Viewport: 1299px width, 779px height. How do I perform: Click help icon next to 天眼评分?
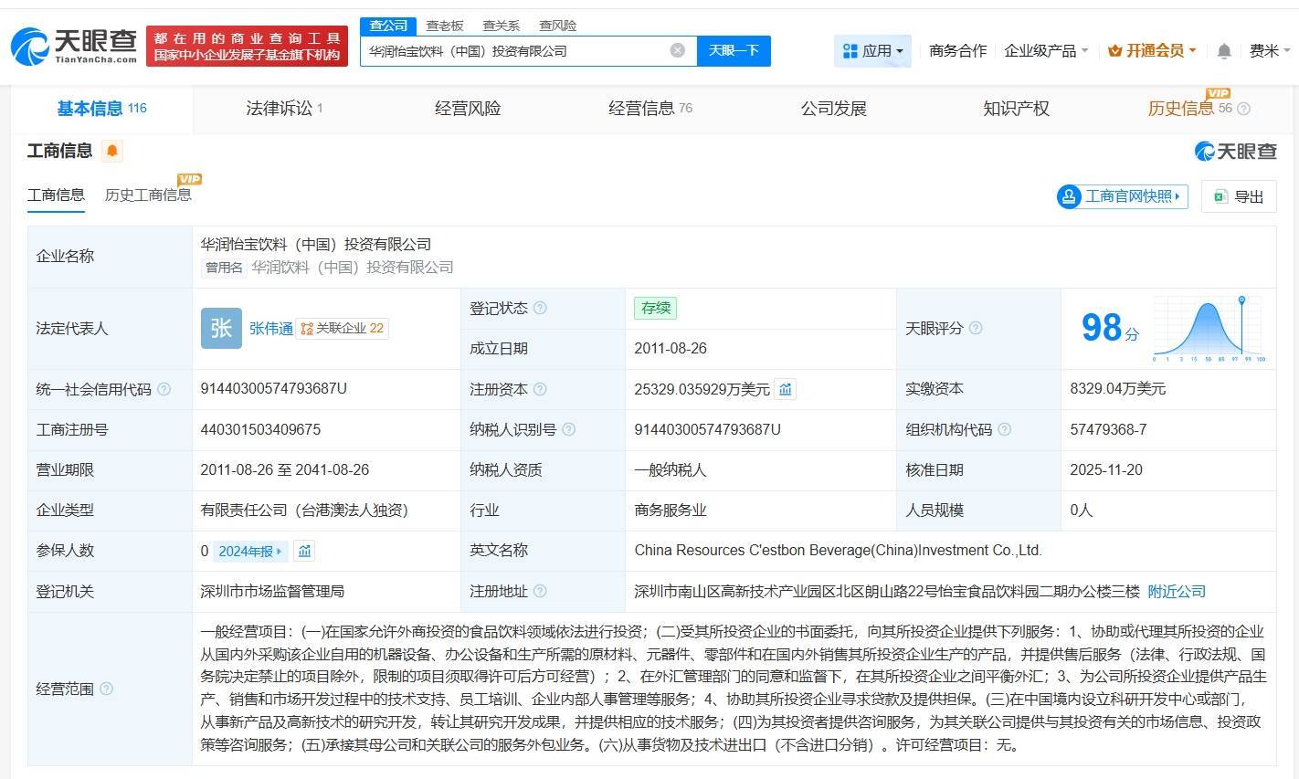(x=976, y=328)
